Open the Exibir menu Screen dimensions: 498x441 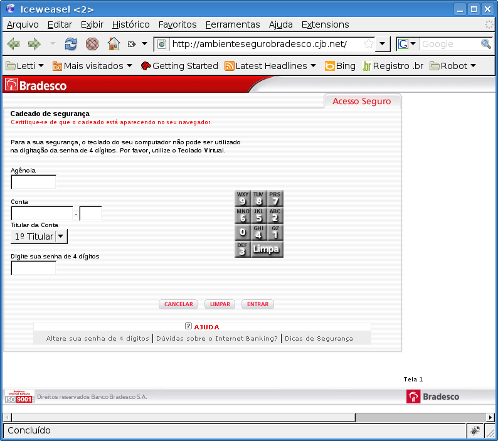point(92,24)
